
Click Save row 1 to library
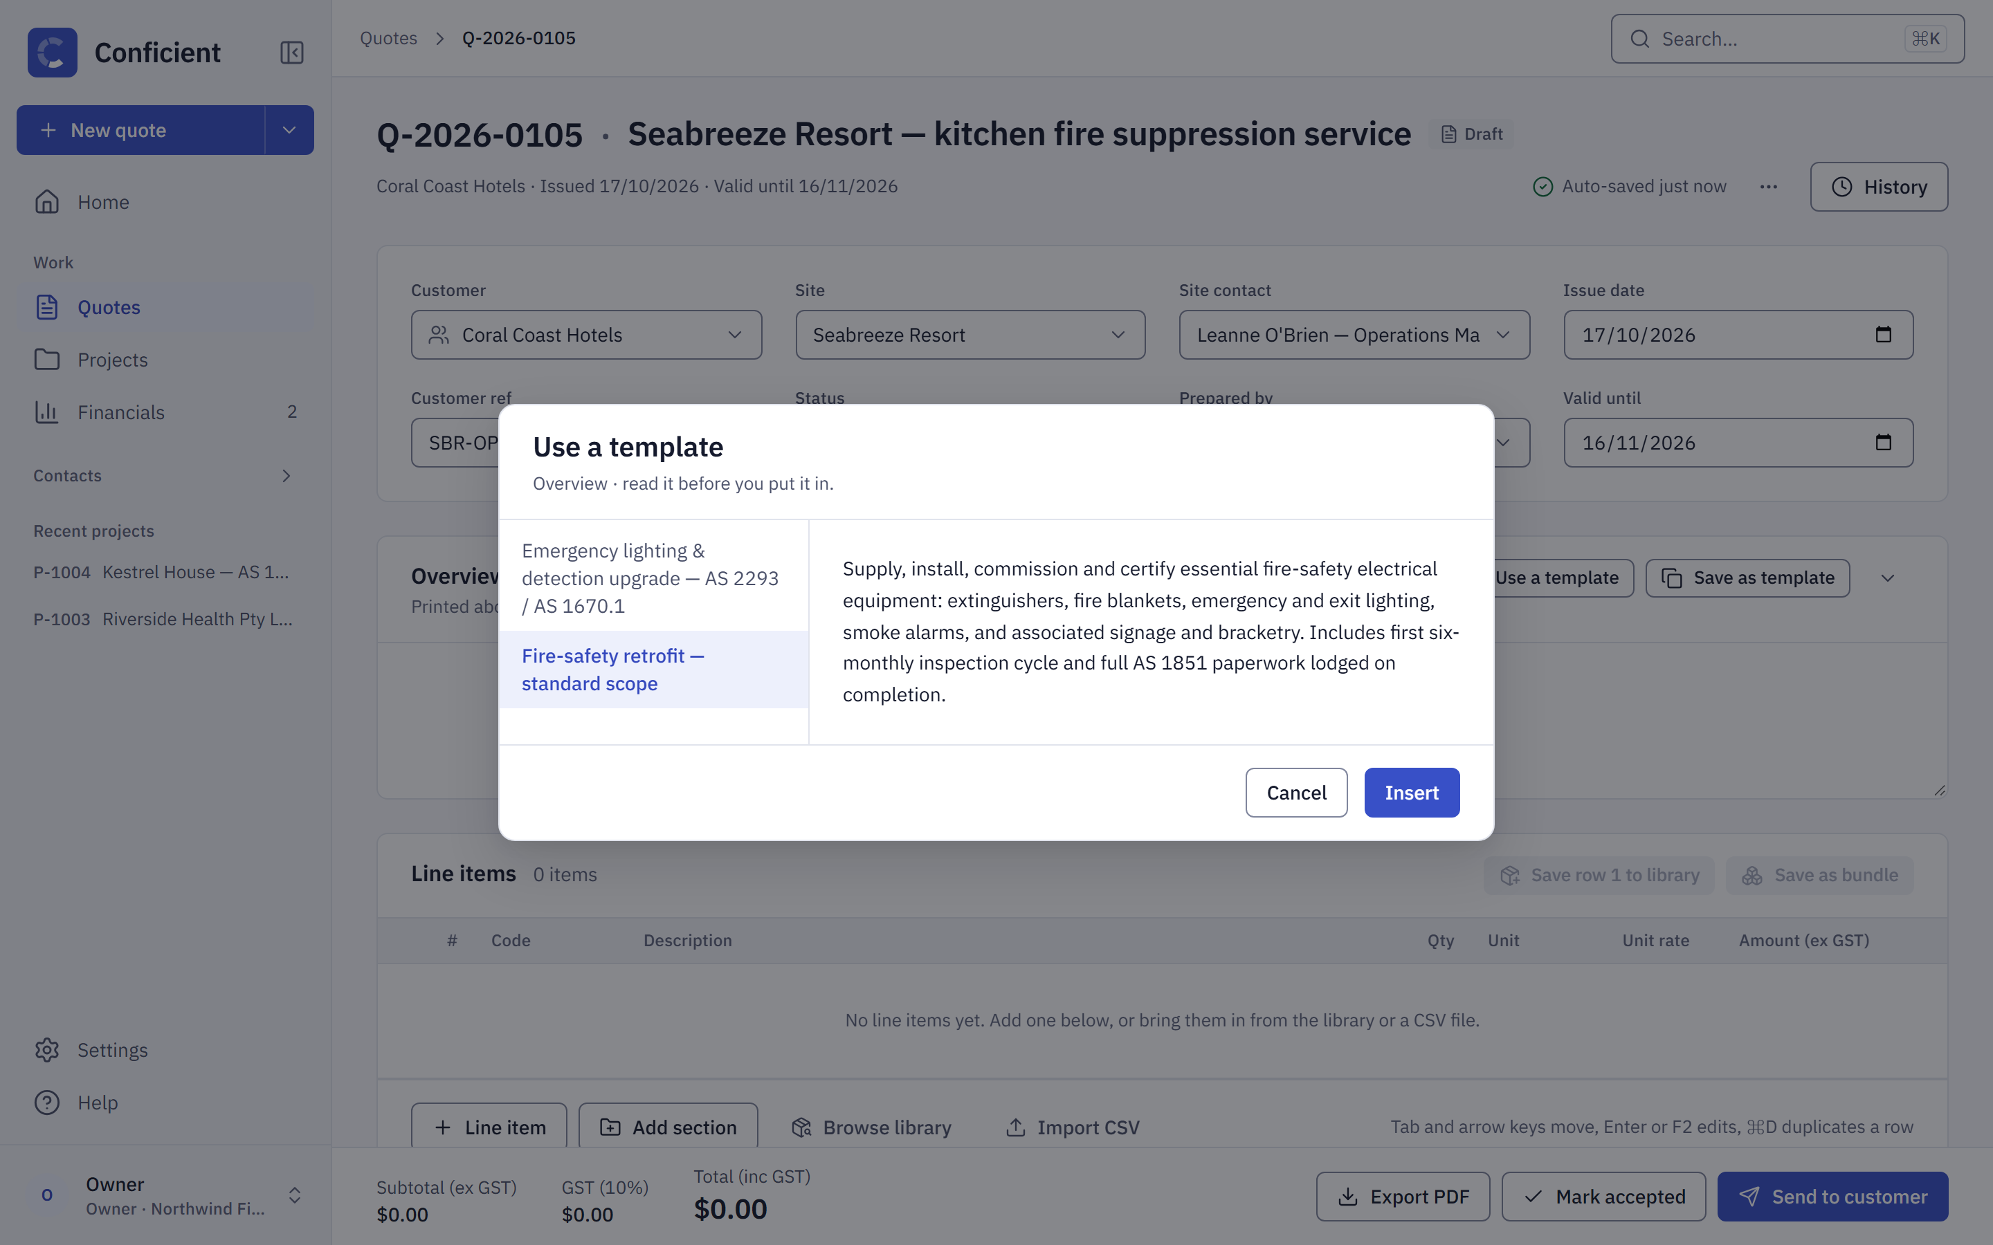coord(1599,875)
